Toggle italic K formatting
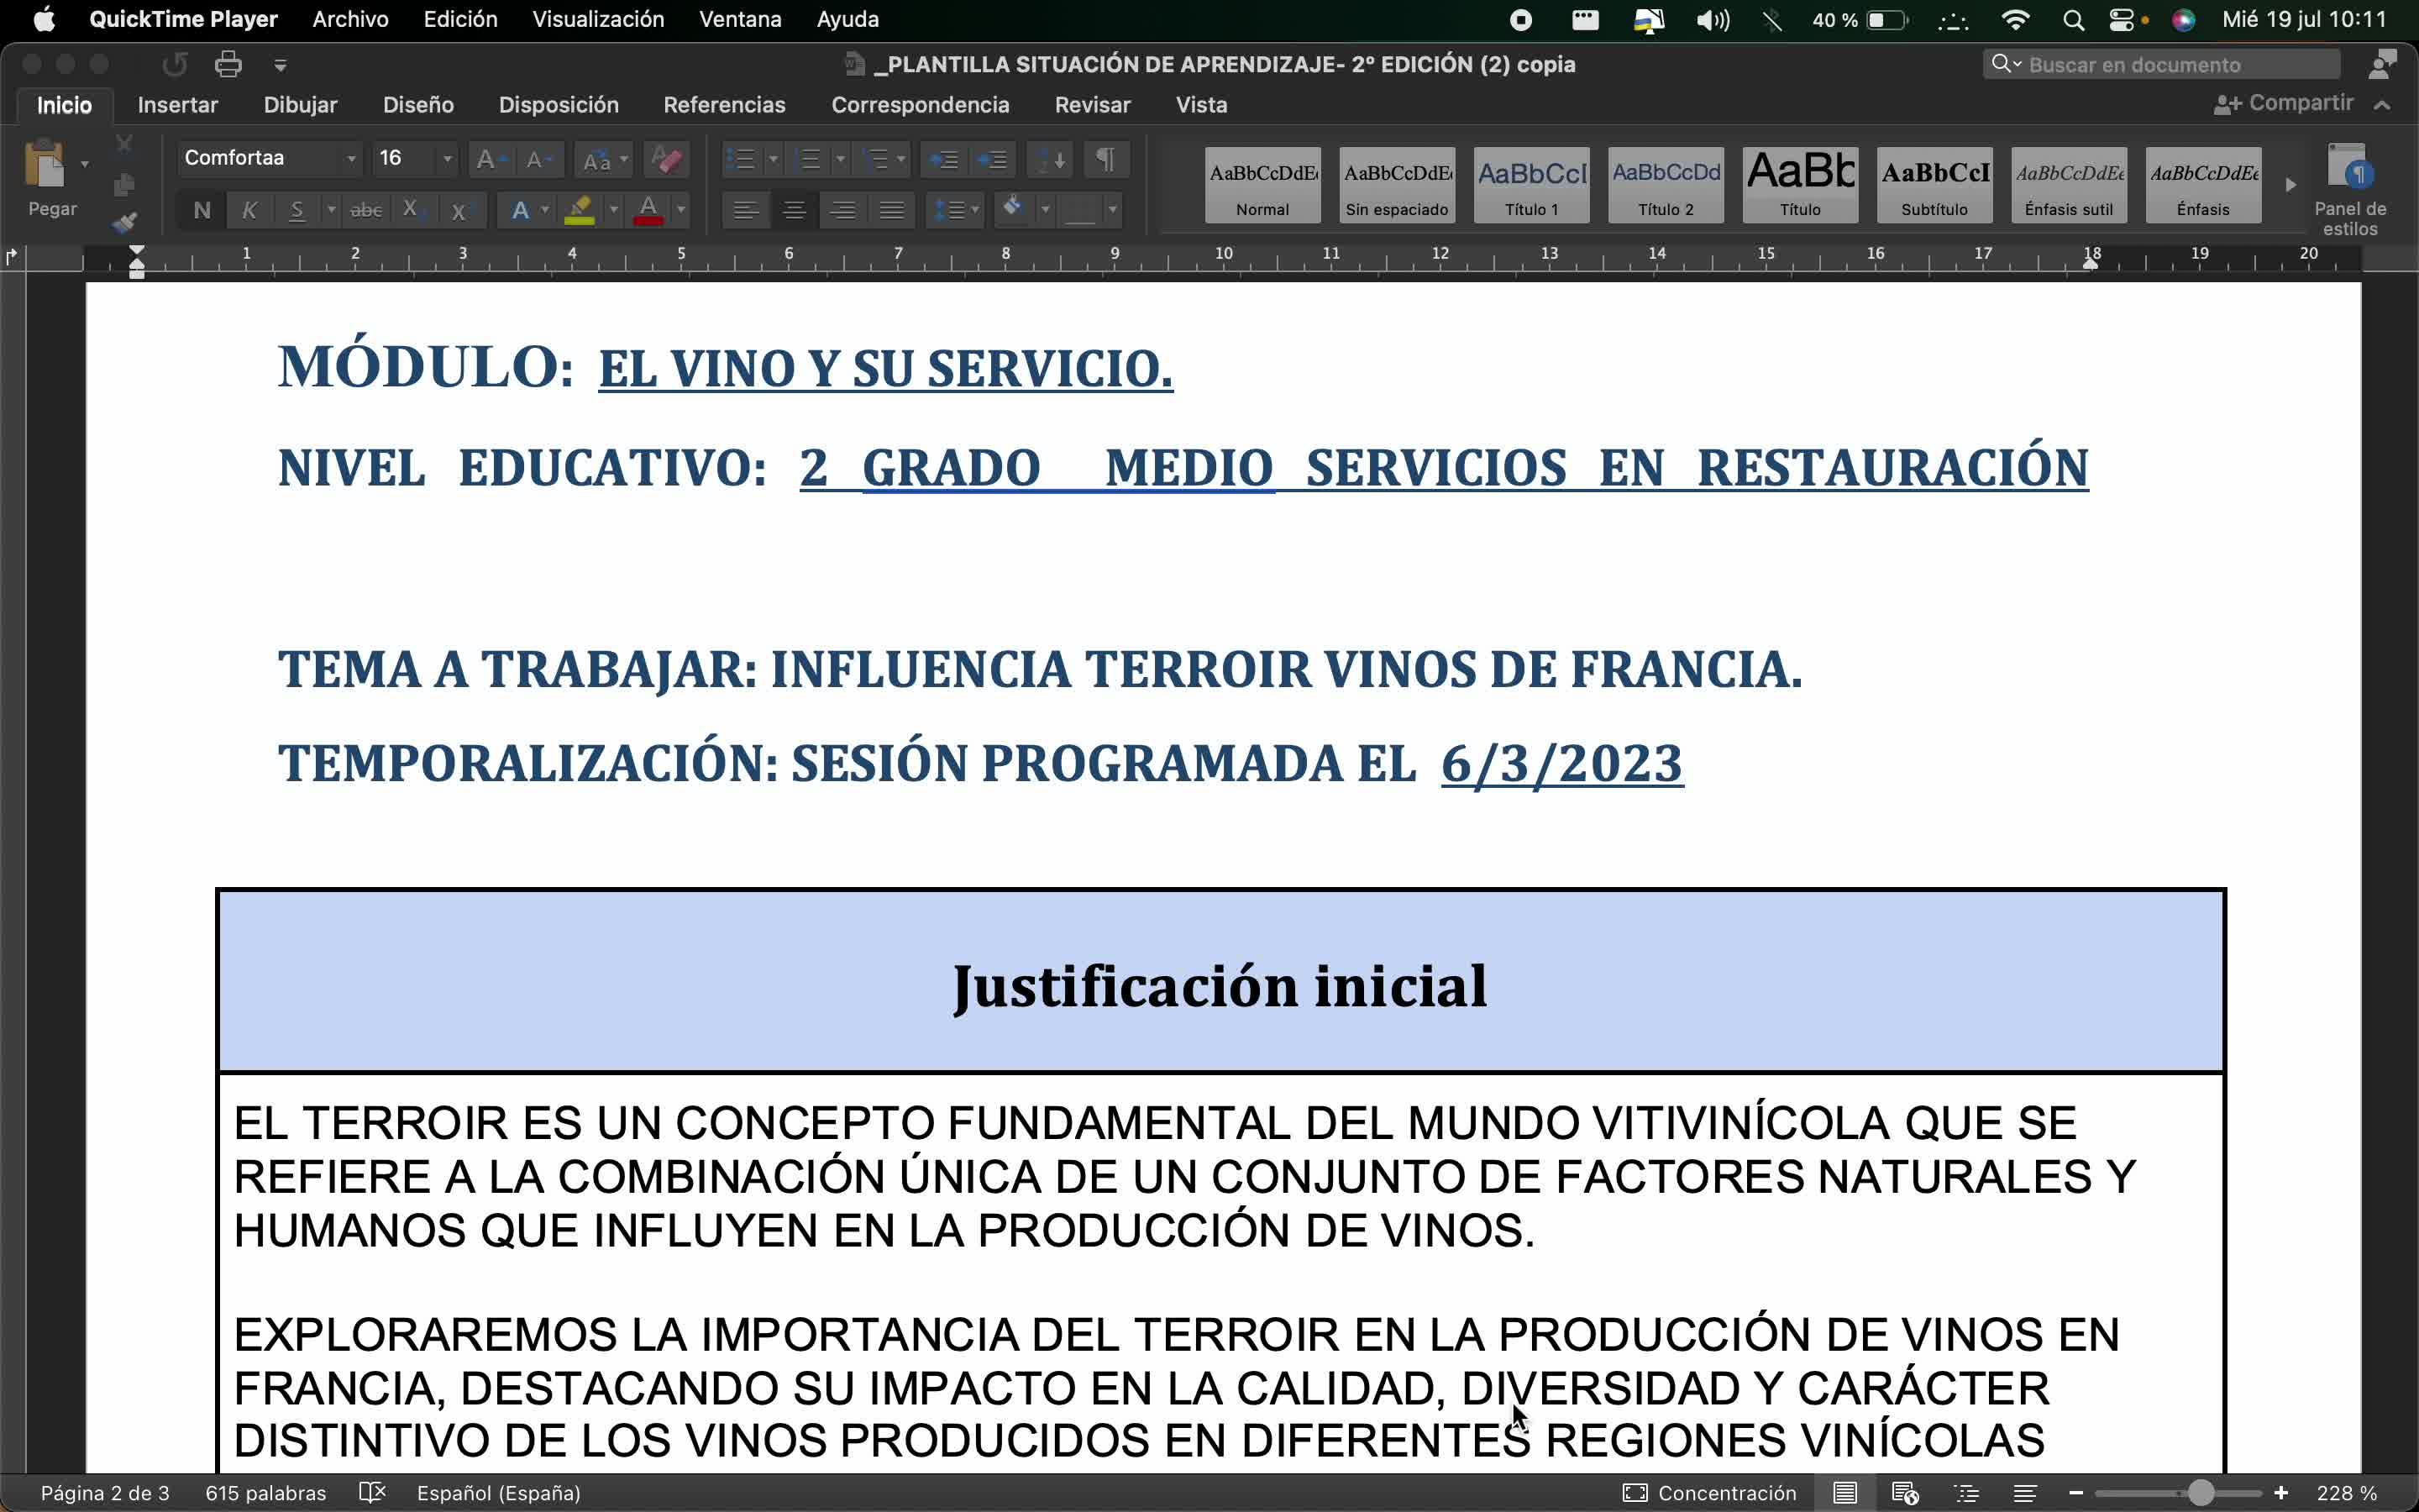Image resolution: width=2419 pixels, height=1512 pixels. [250, 210]
